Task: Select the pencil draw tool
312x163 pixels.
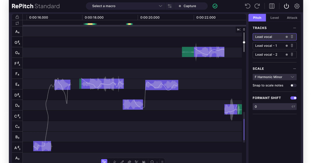Action: (122, 161)
